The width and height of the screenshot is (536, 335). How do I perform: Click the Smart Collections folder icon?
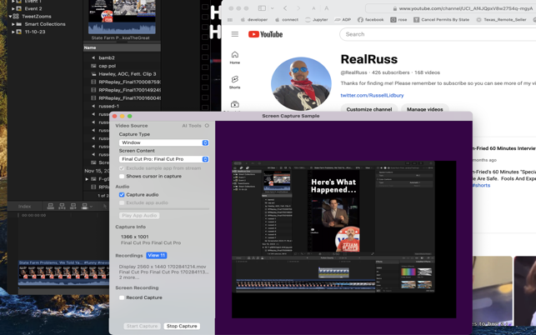(x=19, y=24)
